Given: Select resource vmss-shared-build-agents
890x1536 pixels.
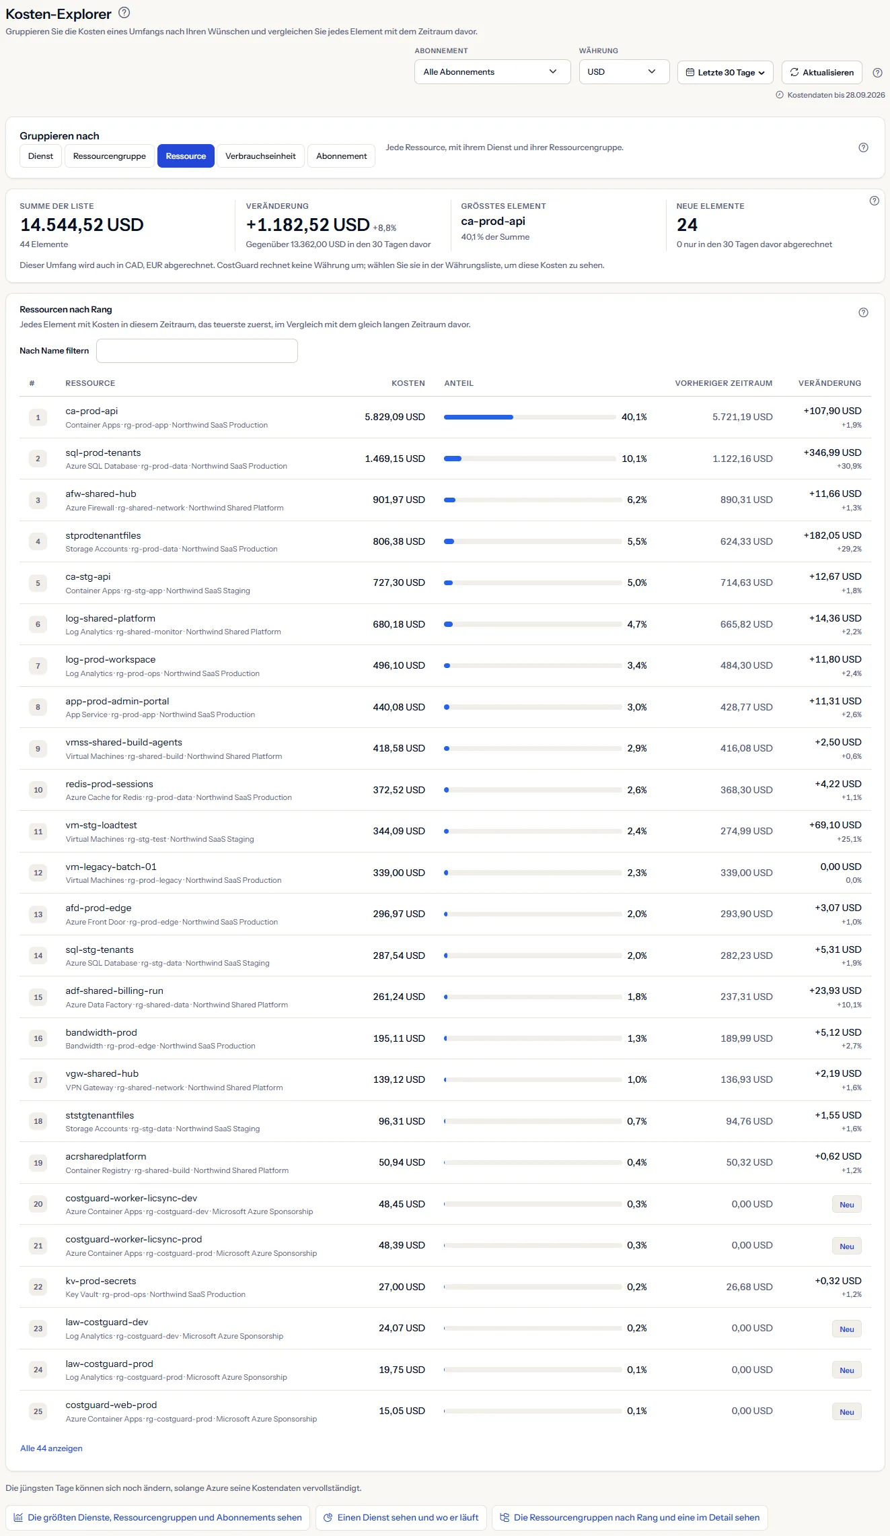Looking at the screenshot, I should tap(124, 742).
